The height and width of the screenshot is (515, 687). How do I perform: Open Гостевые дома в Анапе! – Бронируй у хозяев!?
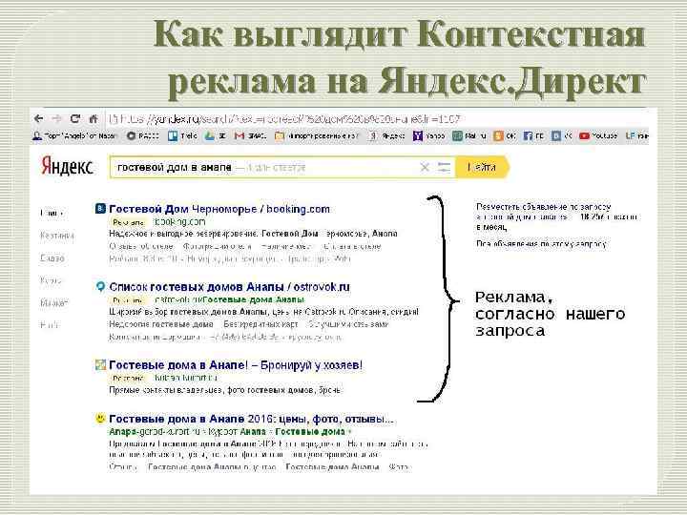pos(236,364)
